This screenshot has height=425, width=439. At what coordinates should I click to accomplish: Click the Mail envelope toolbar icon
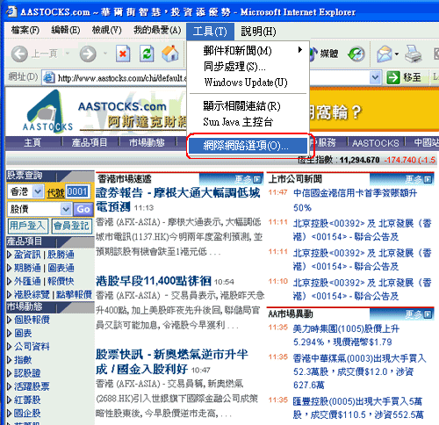pos(385,54)
